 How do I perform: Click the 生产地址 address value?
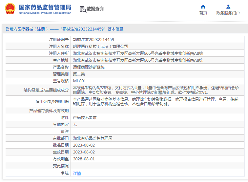(x=138, y=60)
